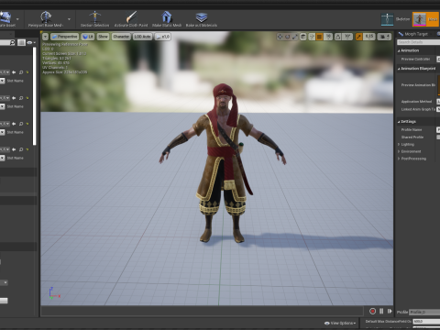This screenshot has width=440, height=330.
Task: Click the Preview Controller label
Action: tap(415, 59)
